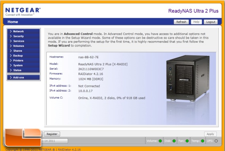Click the Volume C status text
Screen dimensions: 225x151
112,98
